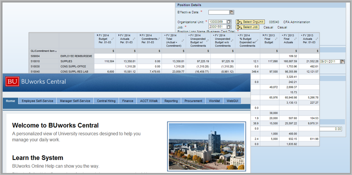Expand the FY 2014 Budget column triangle

97,36
